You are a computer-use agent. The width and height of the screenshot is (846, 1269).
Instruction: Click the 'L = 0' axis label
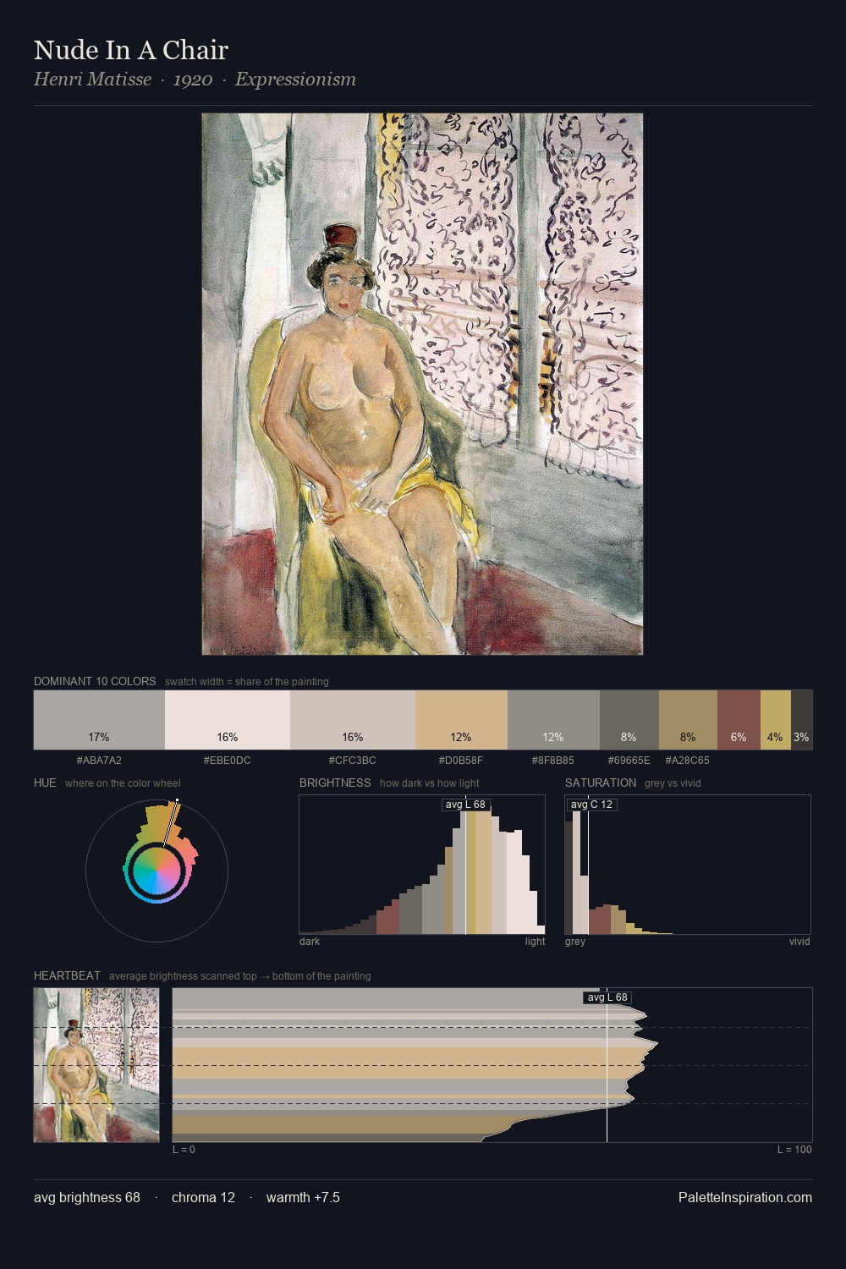184,1150
